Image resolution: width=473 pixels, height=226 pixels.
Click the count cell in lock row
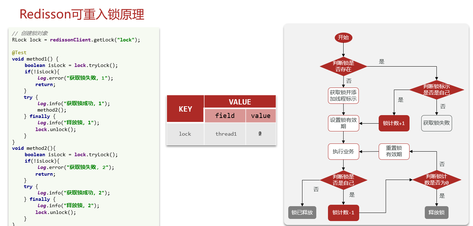pyautogui.click(x=261, y=134)
